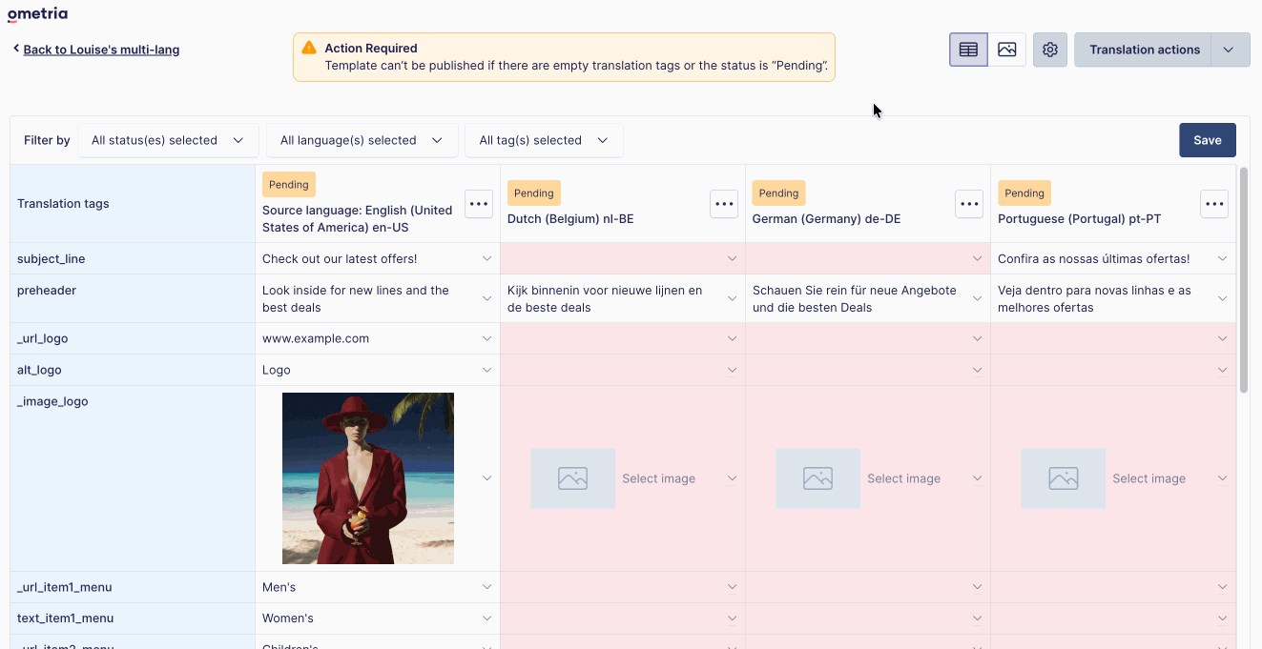Open more options for Dutch nl-BE column
The image size is (1262, 649).
724,203
